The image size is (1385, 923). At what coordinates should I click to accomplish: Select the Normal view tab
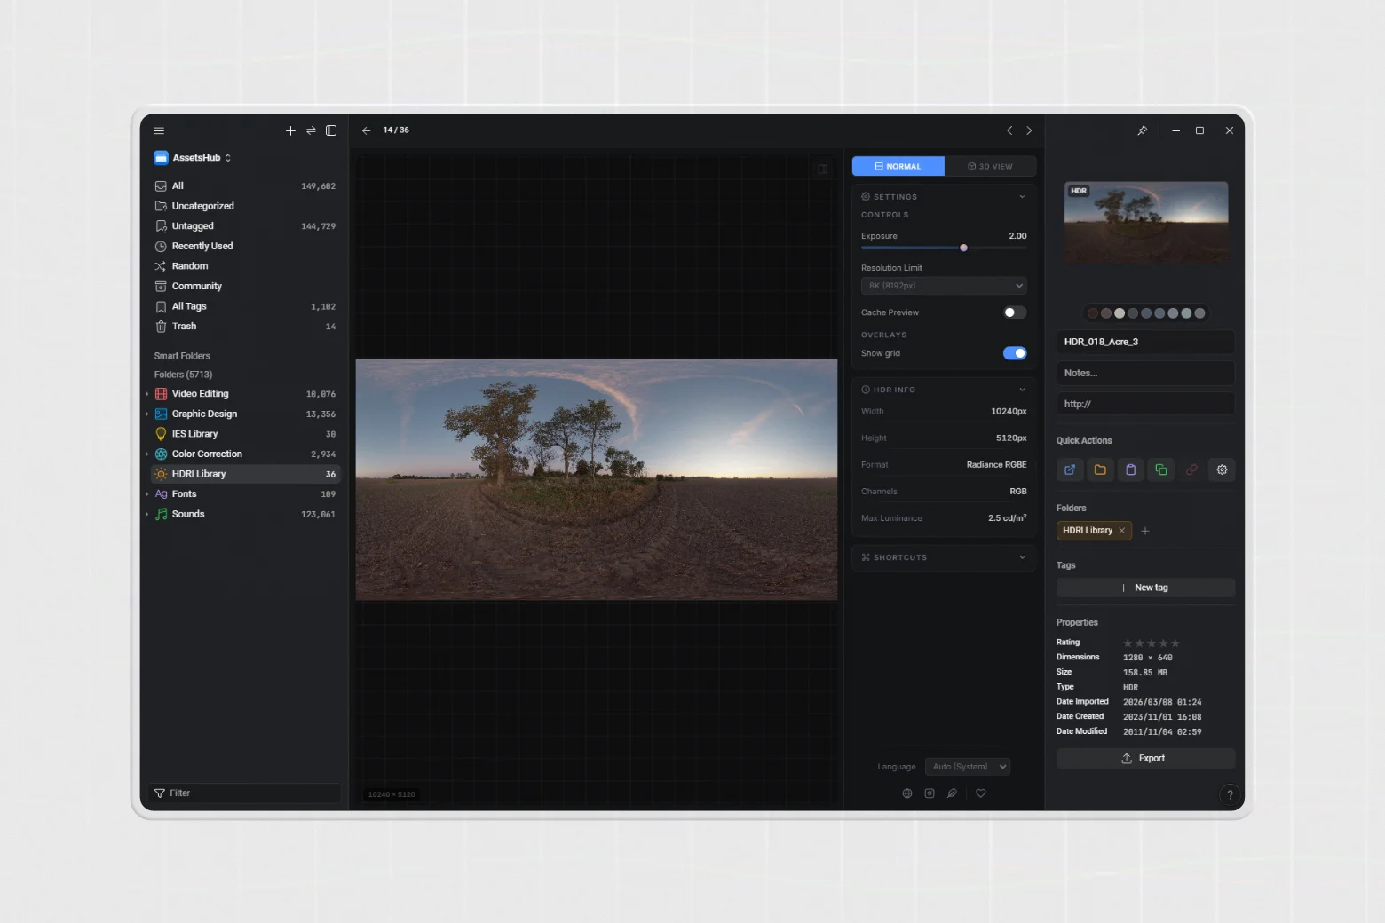[x=898, y=167]
